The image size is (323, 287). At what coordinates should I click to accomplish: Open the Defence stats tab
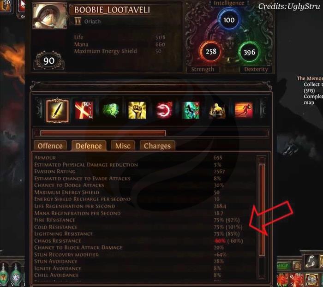pos(89,146)
